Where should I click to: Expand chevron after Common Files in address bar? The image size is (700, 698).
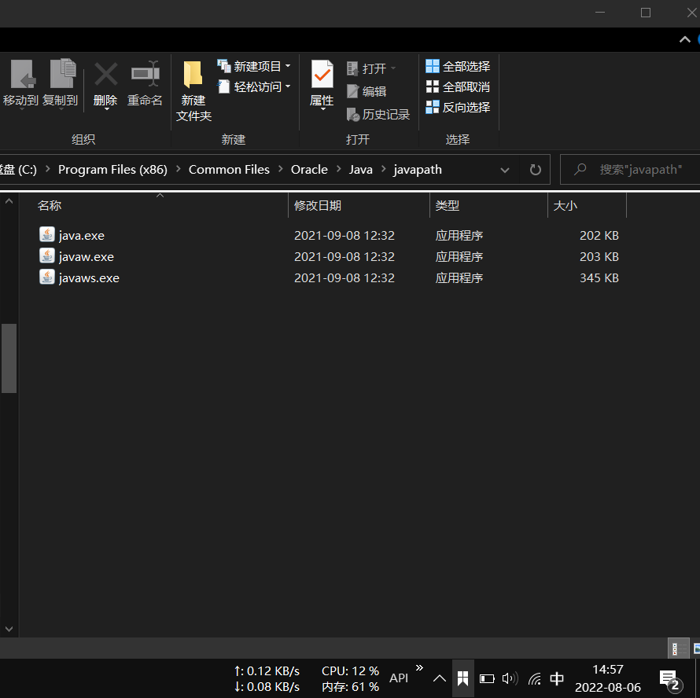280,169
